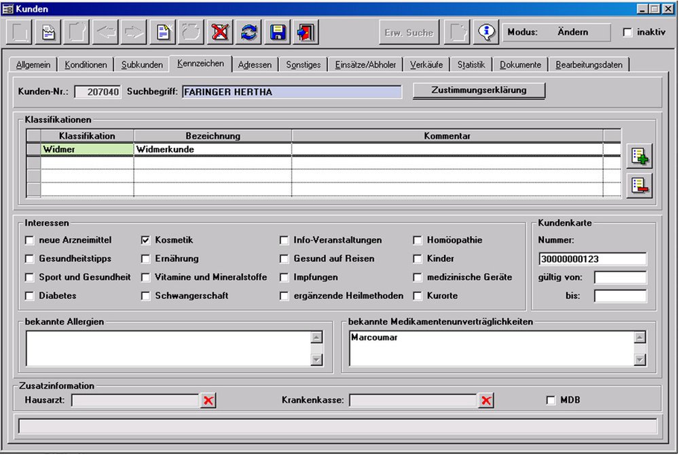
Task: Clear the Krankenkasse field with red X
Action: click(x=486, y=401)
